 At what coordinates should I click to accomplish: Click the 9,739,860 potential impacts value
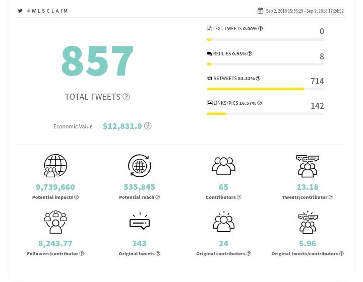(x=55, y=187)
